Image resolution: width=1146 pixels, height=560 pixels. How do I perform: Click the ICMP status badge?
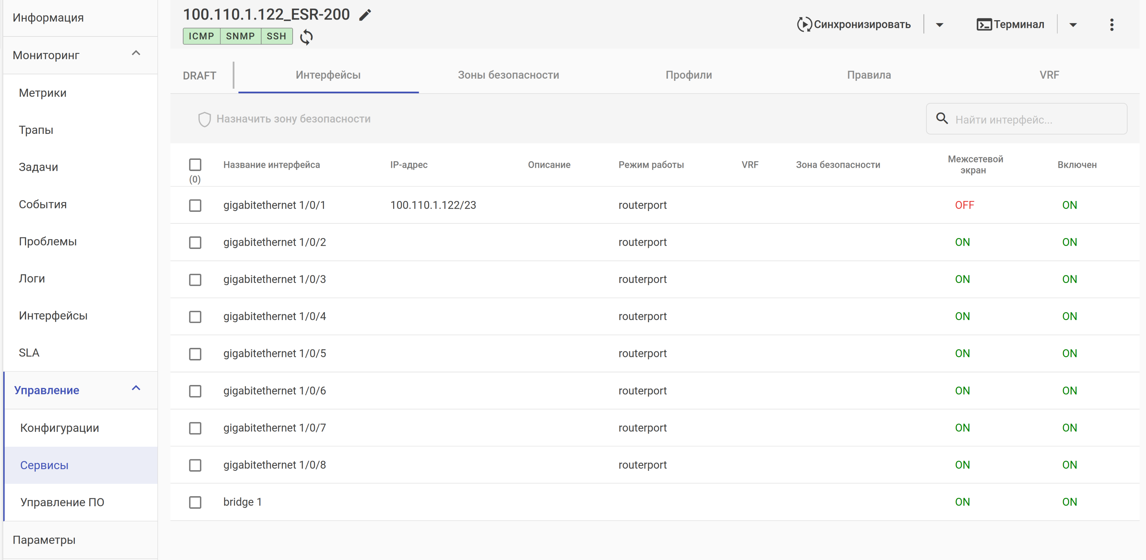201,36
